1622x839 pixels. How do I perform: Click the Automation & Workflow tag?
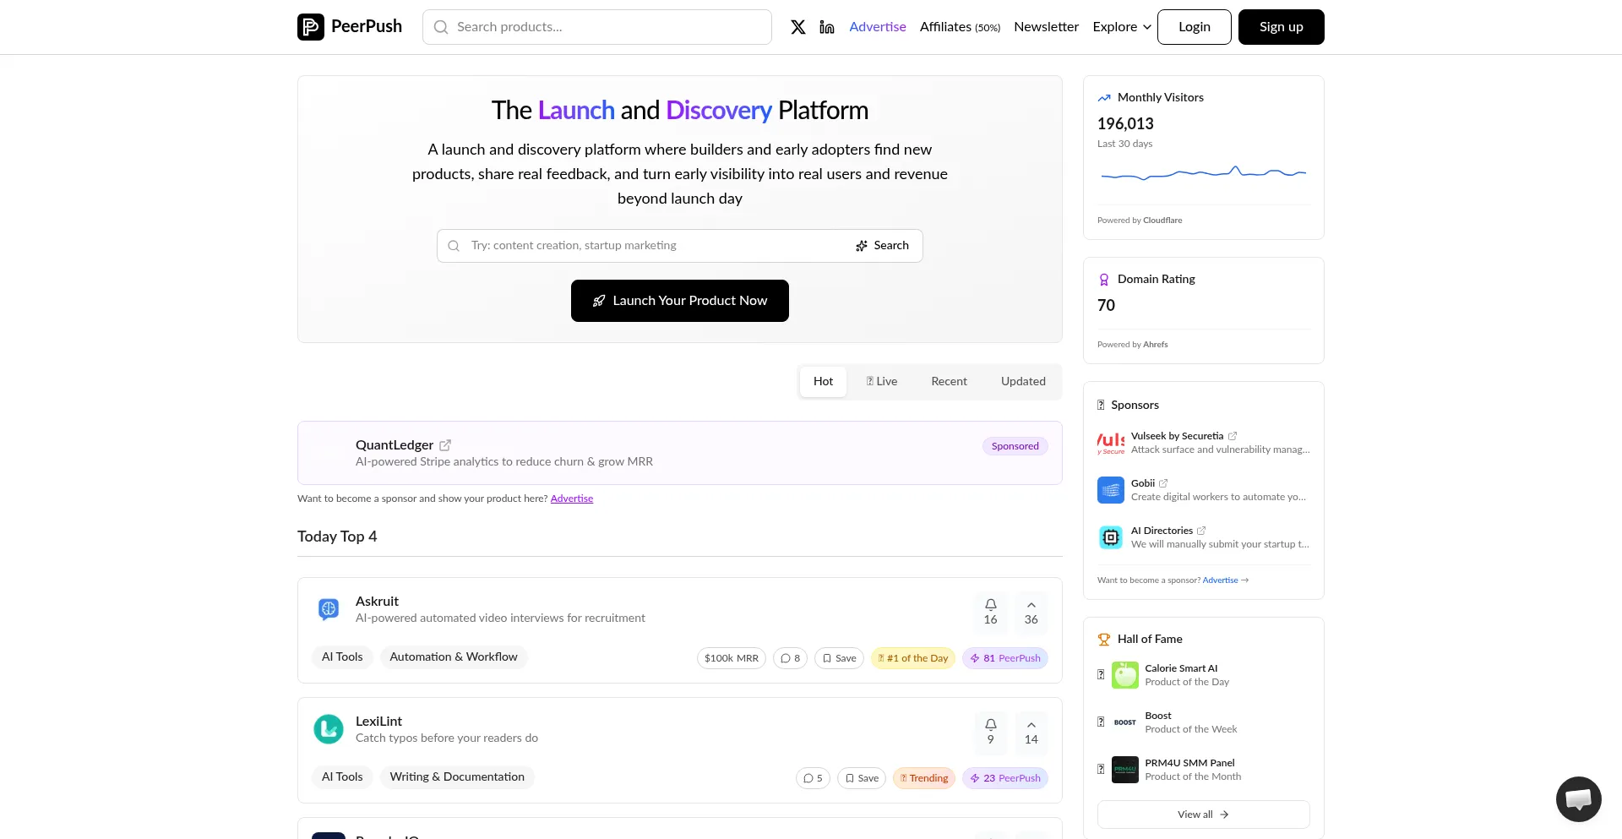tap(454, 657)
